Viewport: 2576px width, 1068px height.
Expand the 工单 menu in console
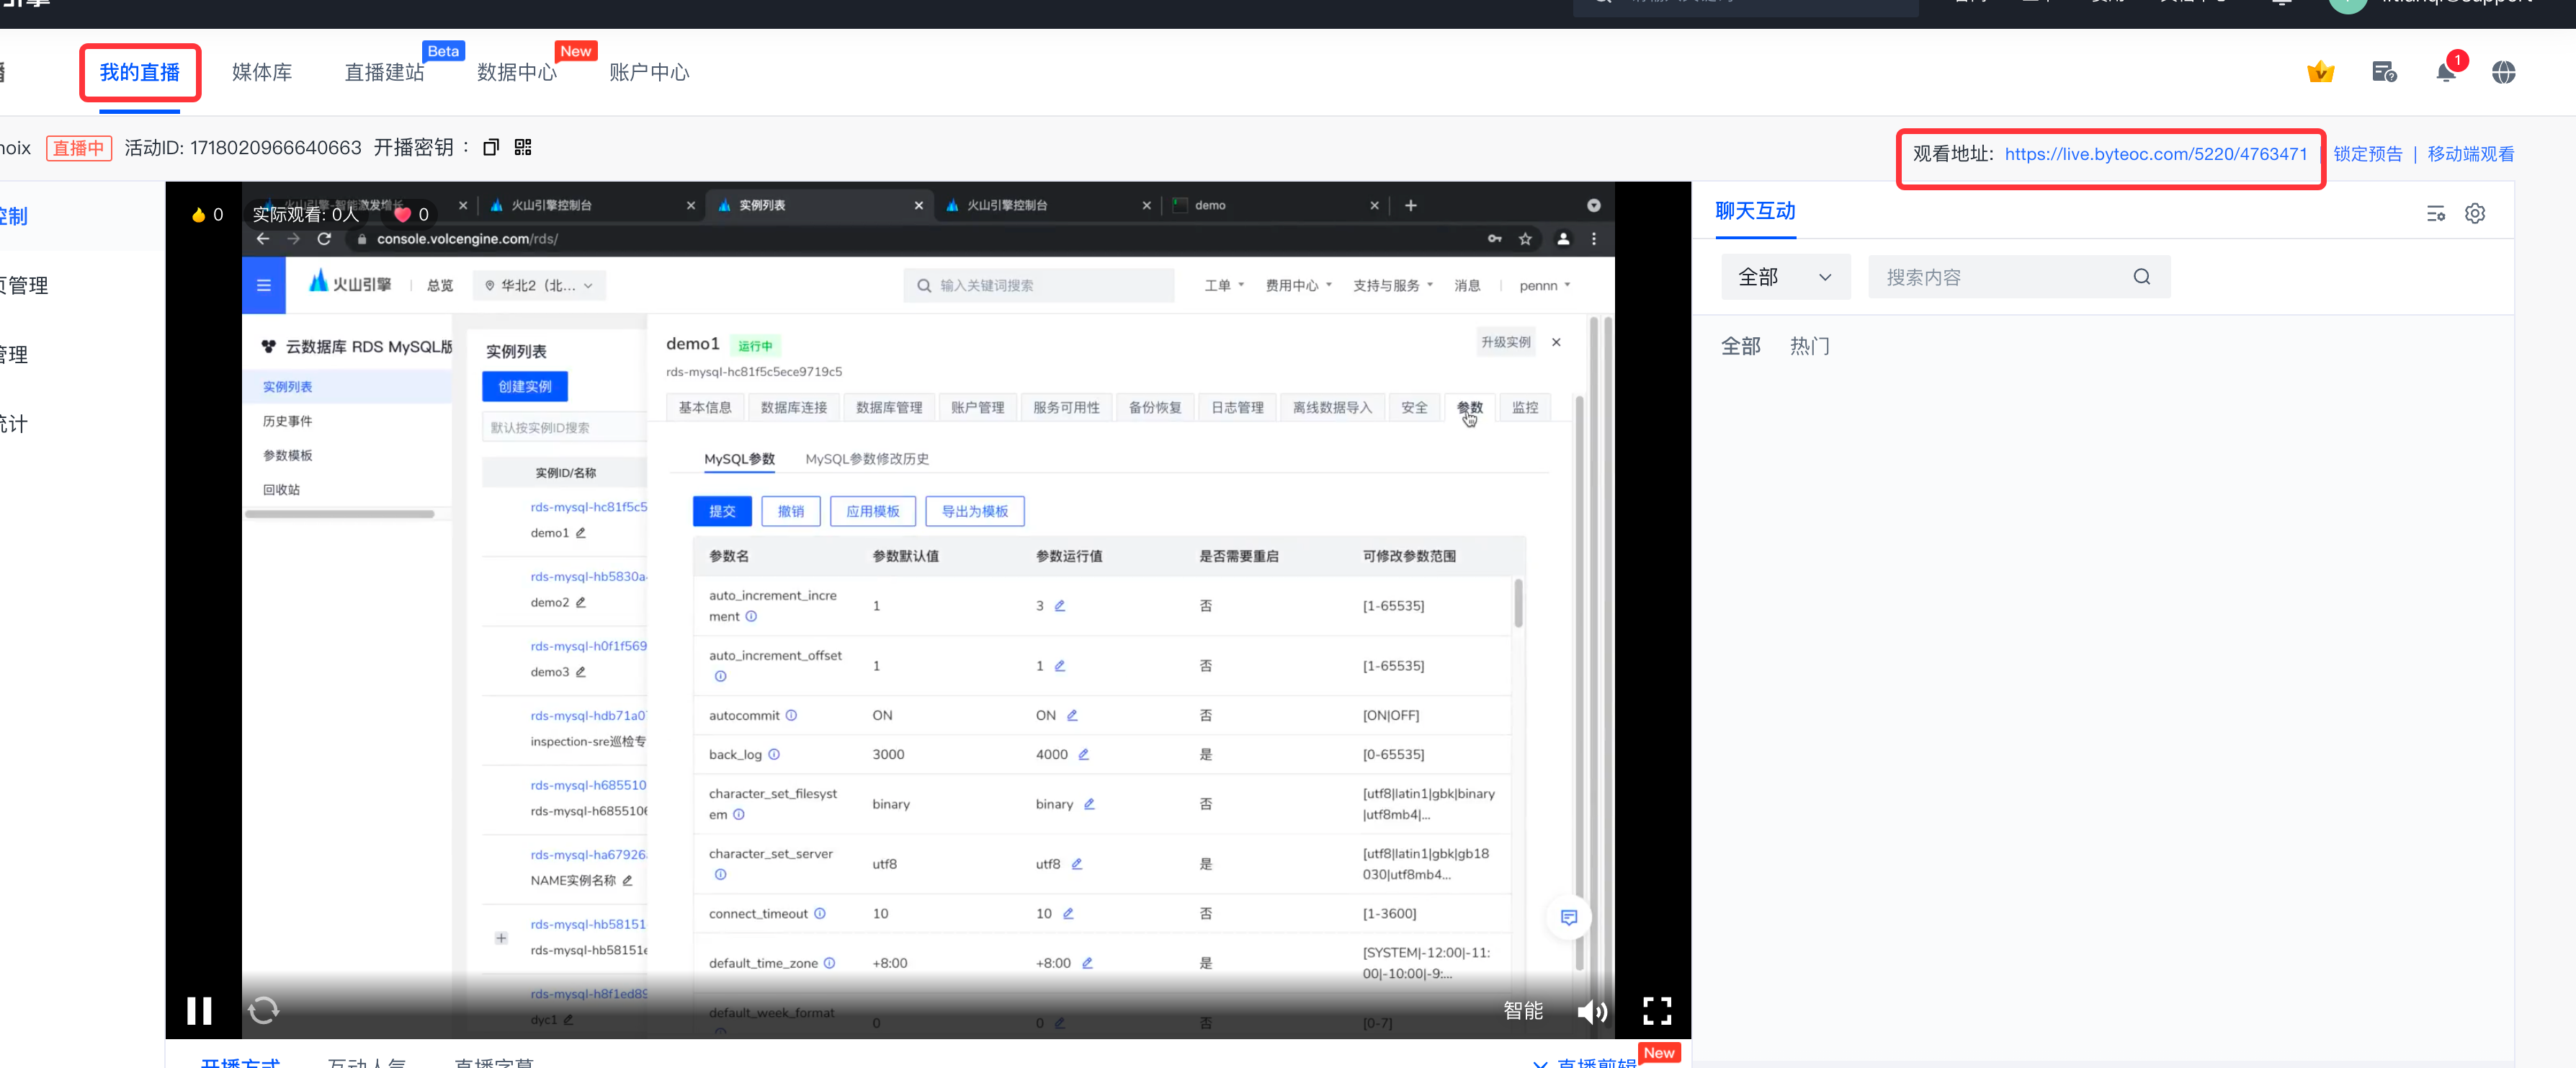point(1224,286)
